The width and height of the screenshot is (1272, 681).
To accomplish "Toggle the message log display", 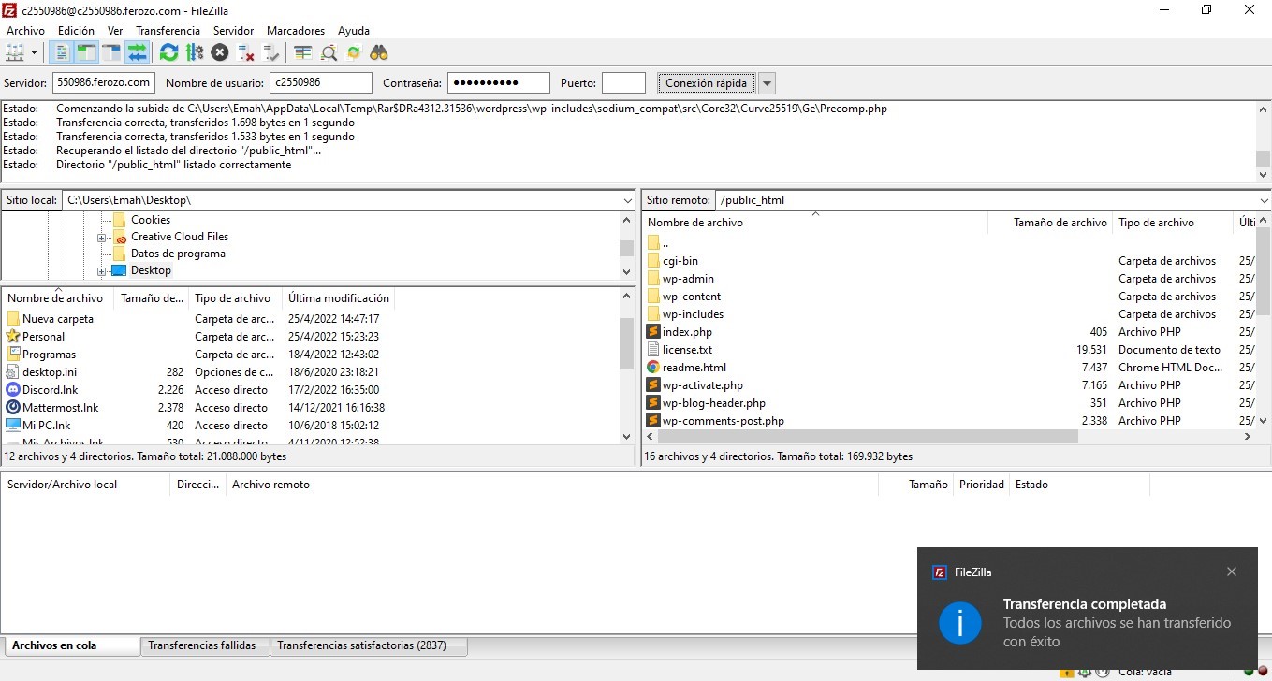I will click(62, 52).
